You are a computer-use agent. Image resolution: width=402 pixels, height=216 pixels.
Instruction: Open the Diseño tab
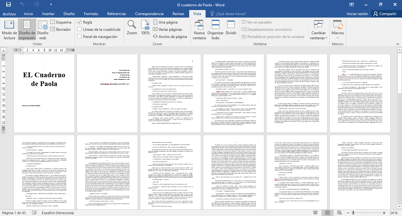(69, 14)
